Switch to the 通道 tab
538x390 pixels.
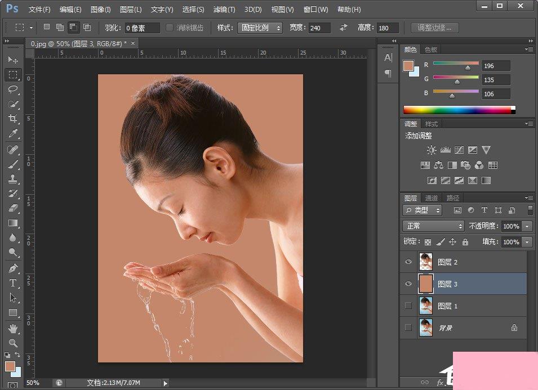click(x=432, y=198)
